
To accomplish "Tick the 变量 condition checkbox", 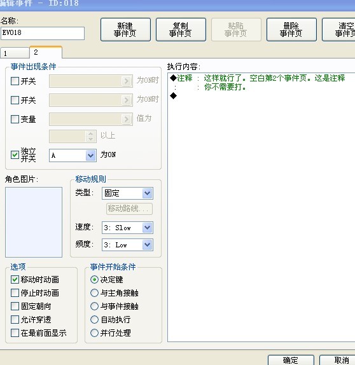I will (15, 119).
